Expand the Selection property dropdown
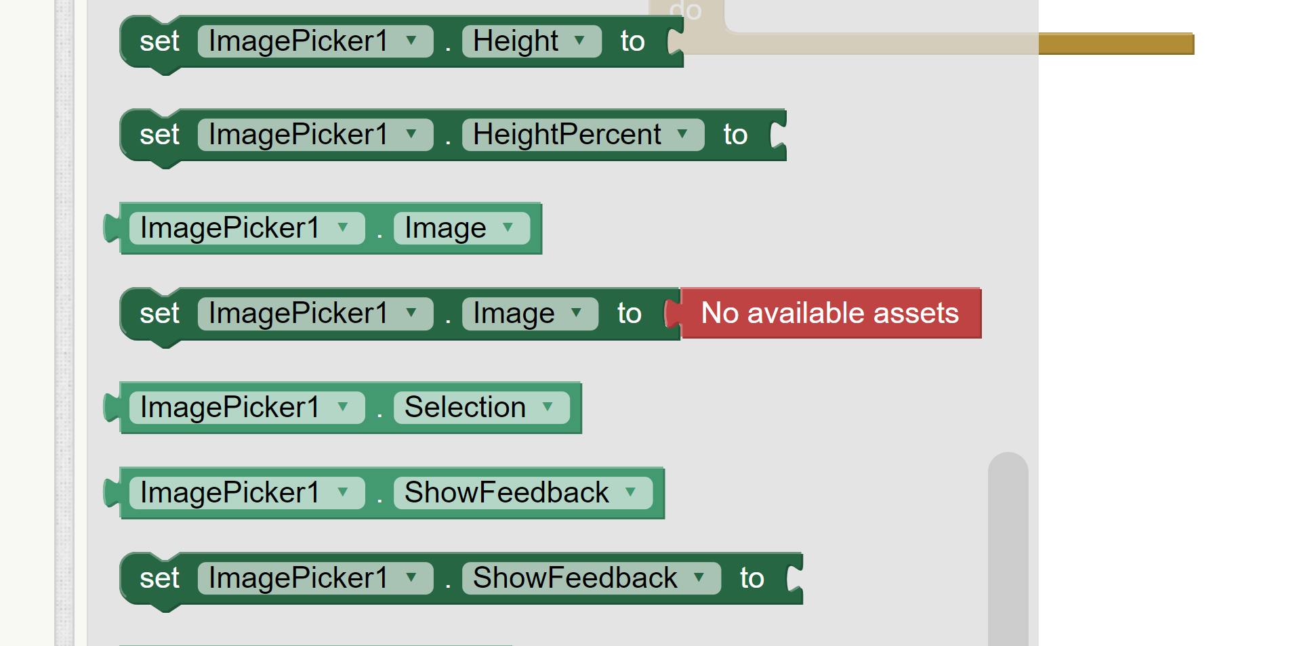 (480, 408)
